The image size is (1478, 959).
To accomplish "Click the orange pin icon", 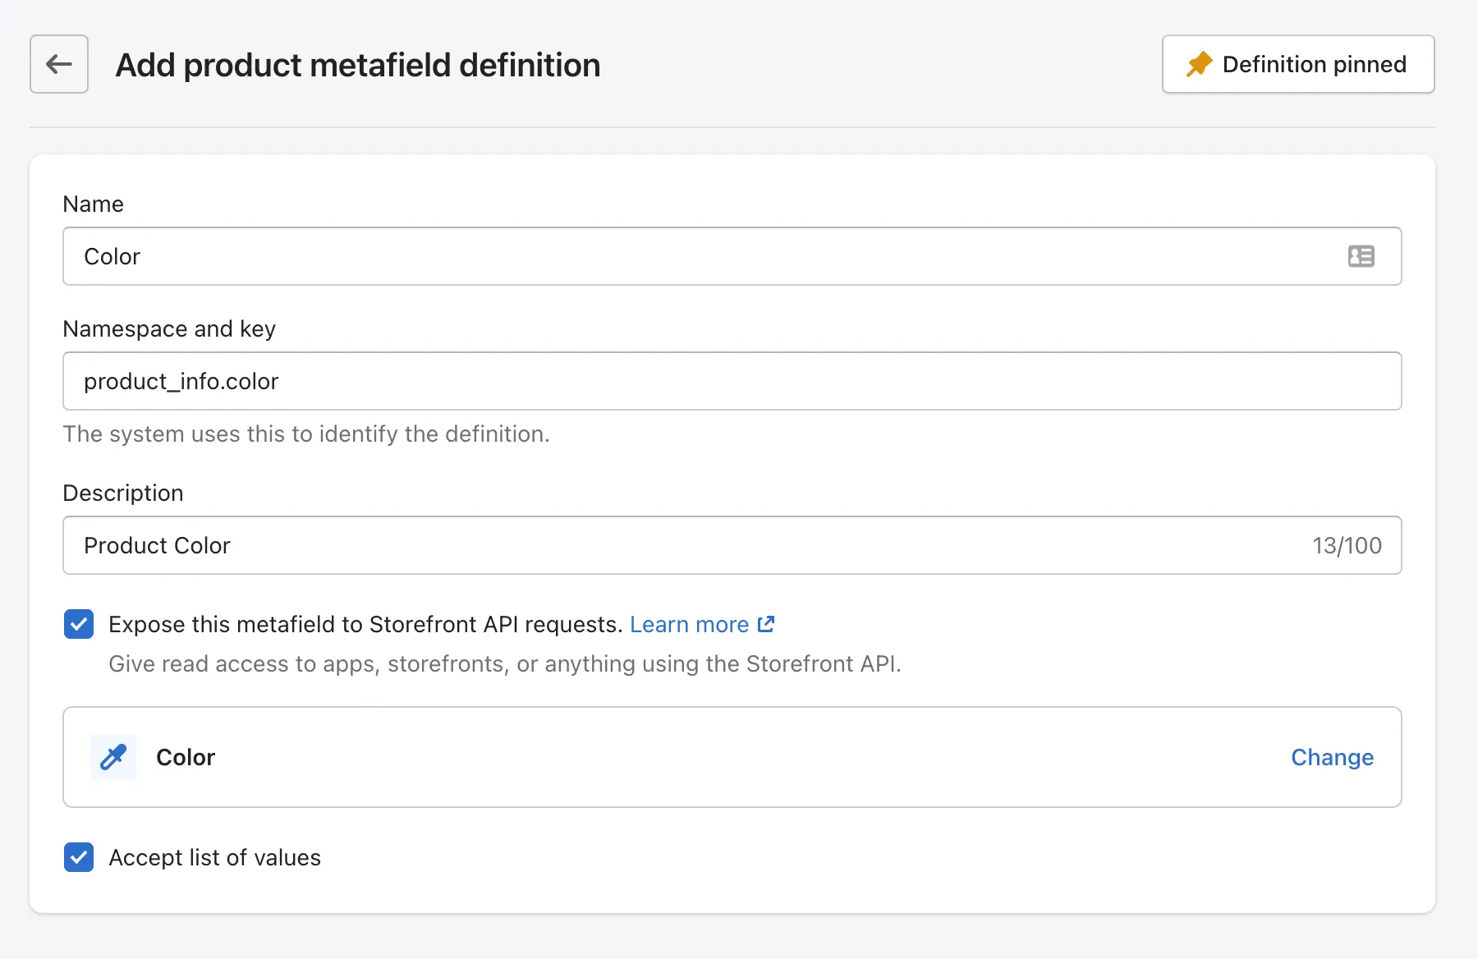I will tap(1199, 64).
